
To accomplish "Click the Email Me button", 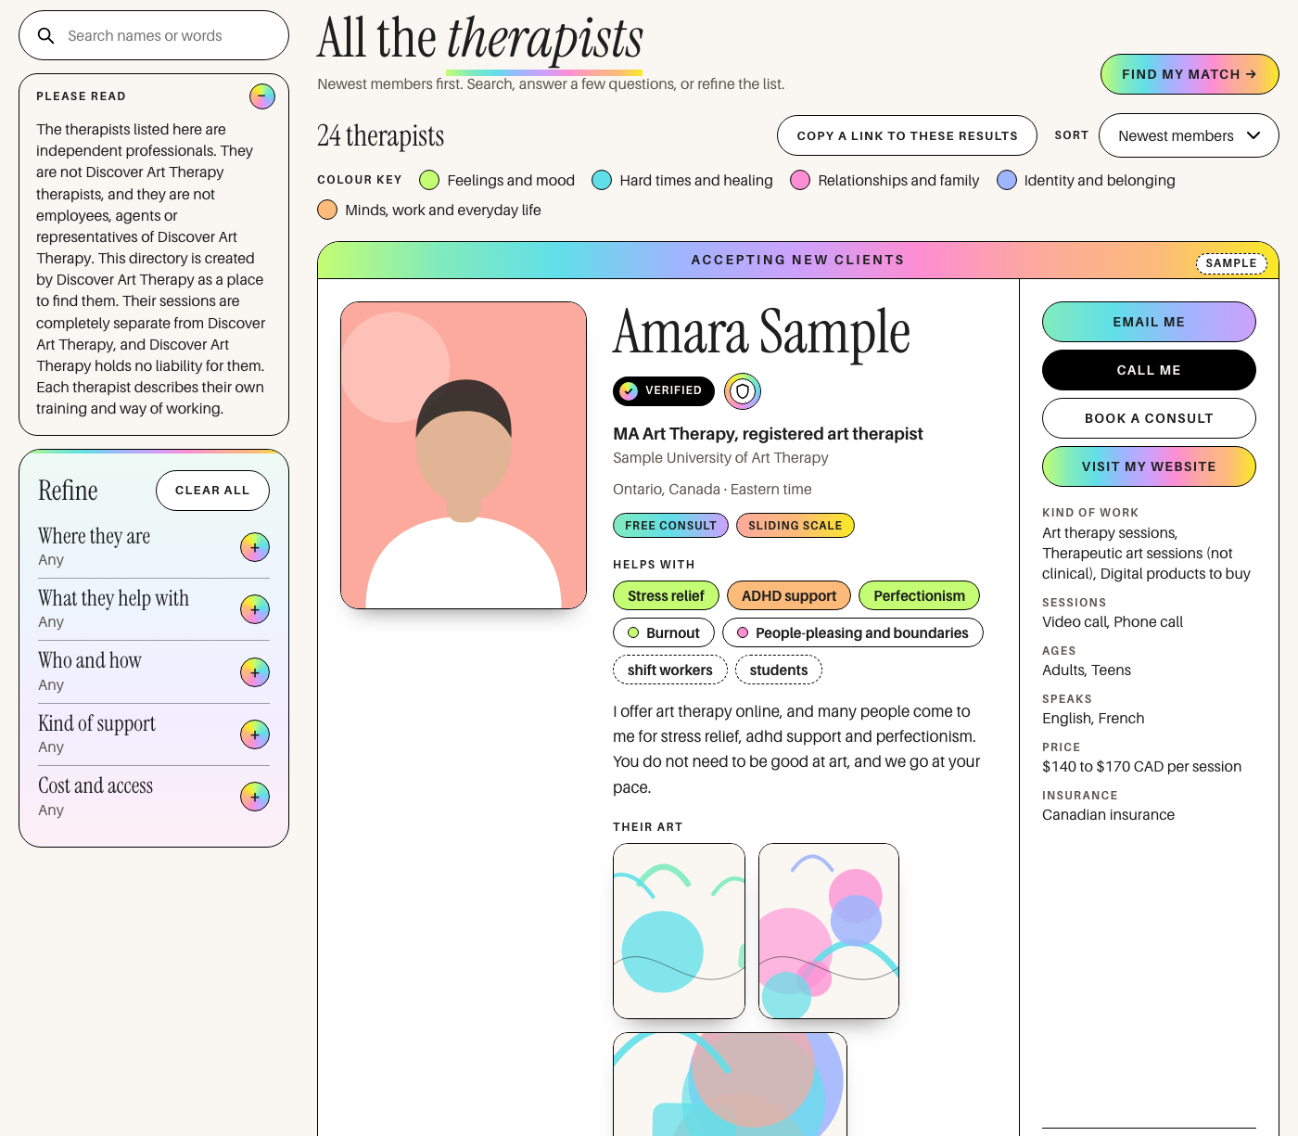I will [1149, 322].
